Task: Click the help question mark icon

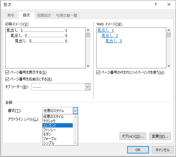Action: (156, 4)
